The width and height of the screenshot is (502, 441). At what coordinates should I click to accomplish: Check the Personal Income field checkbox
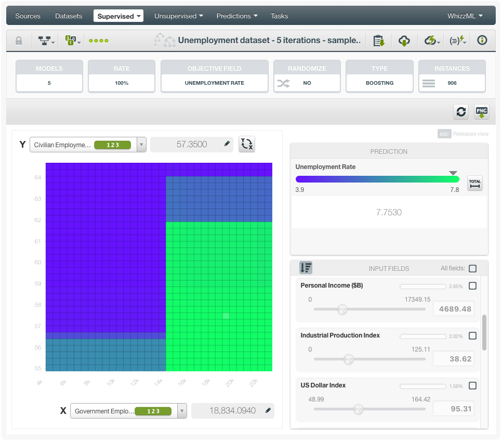(x=472, y=286)
